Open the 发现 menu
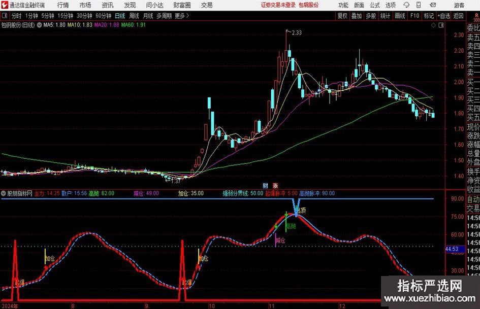This screenshot has height=309, width=480. pos(130,5)
